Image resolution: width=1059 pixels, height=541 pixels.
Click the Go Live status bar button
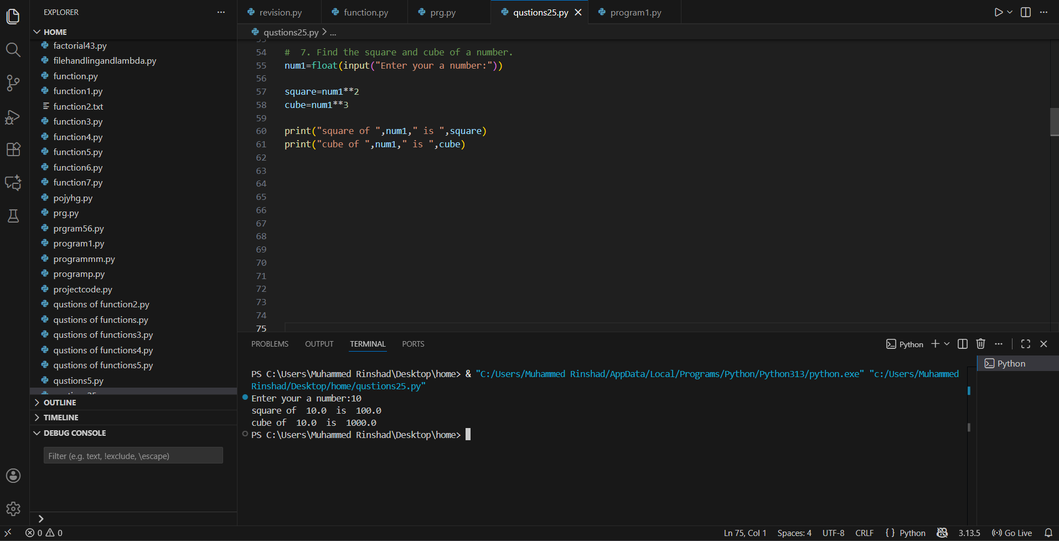(x=1012, y=533)
